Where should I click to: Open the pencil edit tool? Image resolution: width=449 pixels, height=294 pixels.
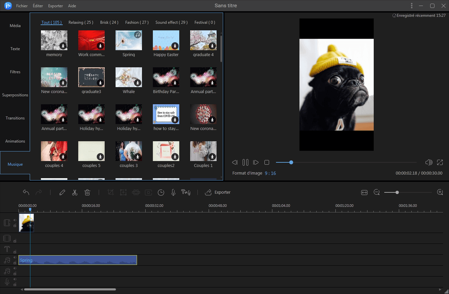tap(62, 192)
